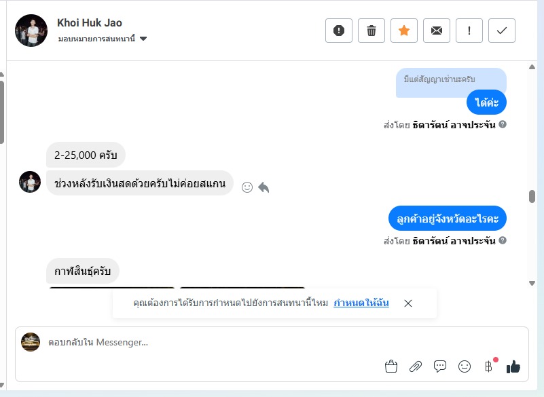Mark conversation unread with envelope icon

437,31
